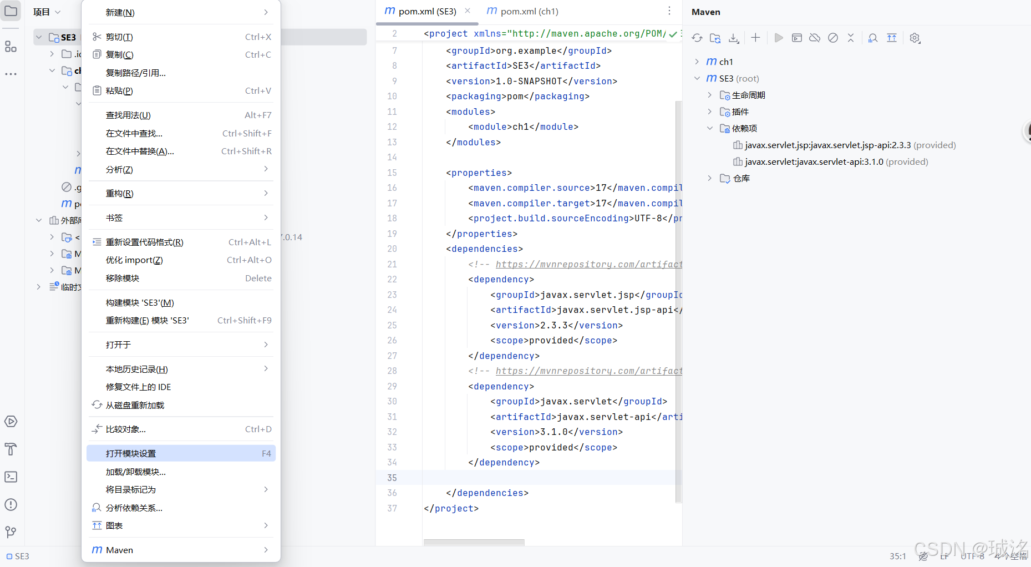Image resolution: width=1031 pixels, height=567 pixels.
Task: Click the editor vertical scrollbar
Action: pos(679,301)
